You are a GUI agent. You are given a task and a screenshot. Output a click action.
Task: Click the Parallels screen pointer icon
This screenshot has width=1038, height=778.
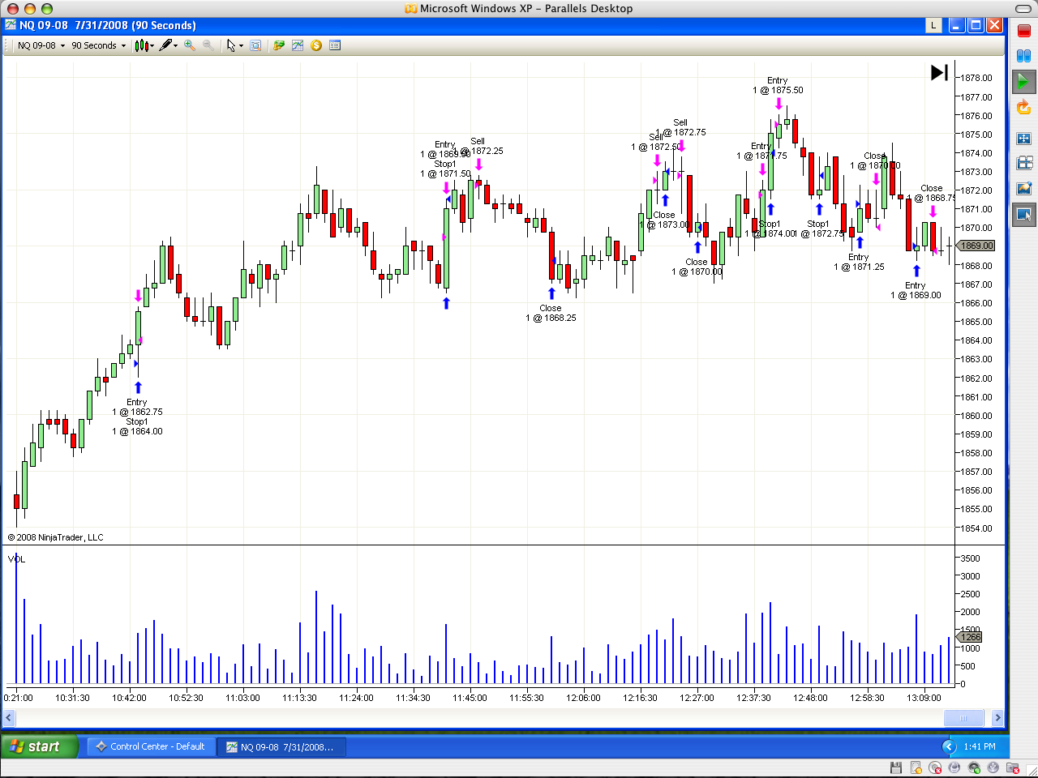(1023, 215)
